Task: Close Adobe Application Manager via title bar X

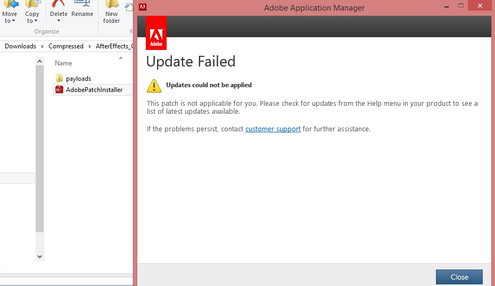Action: tap(480, 6)
